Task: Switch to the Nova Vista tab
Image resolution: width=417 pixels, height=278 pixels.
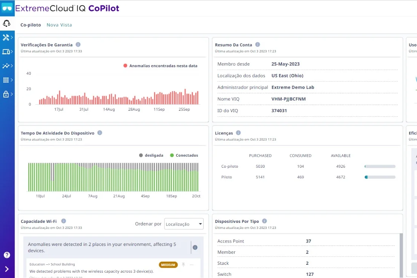Action: point(59,25)
